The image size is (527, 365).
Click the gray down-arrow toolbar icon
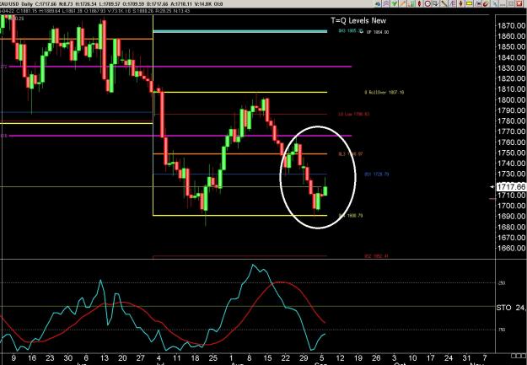[x=436, y=3]
